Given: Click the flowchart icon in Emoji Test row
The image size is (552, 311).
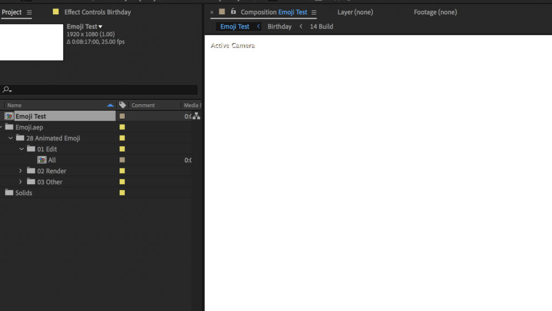Looking at the screenshot, I should 196,116.
